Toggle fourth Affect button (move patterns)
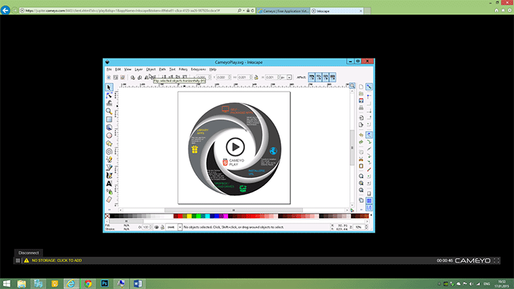Image resolution: width=514 pixels, height=289 pixels. (333, 78)
